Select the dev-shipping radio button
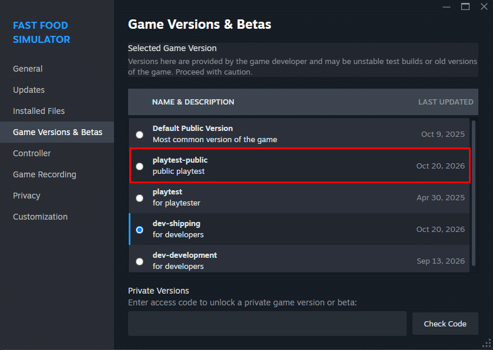The width and height of the screenshot is (493, 350). (140, 230)
